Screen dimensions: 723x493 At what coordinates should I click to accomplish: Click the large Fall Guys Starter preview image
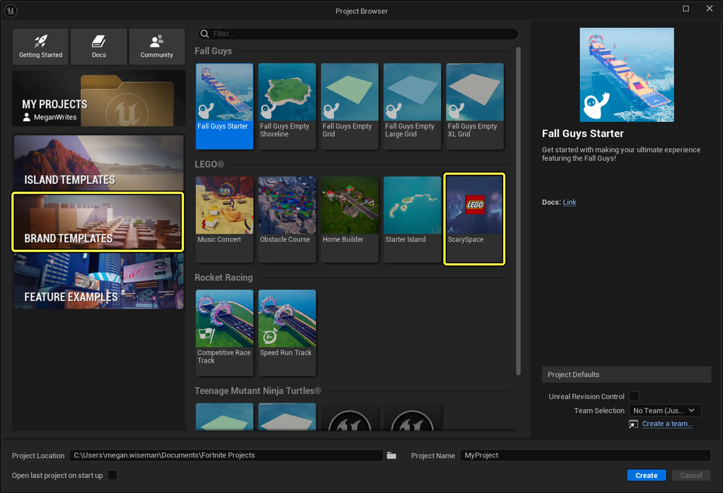click(627, 75)
